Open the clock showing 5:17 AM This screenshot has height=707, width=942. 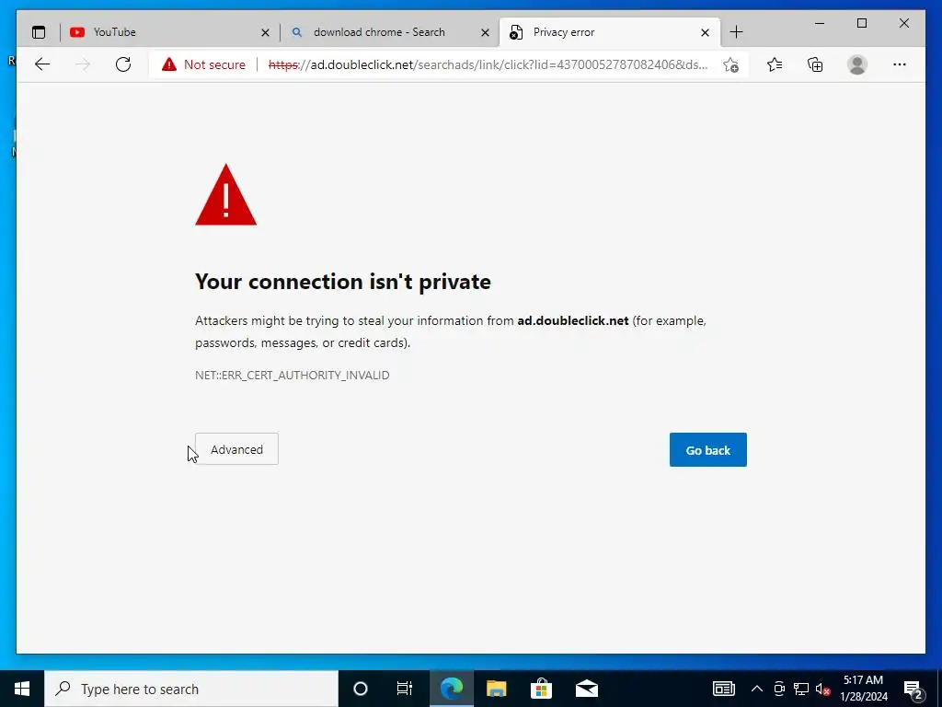pyautogui.click(x=863, y=689)
